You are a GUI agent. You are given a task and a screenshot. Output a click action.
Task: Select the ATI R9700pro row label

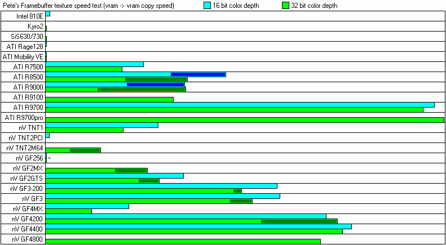(24, 118)
